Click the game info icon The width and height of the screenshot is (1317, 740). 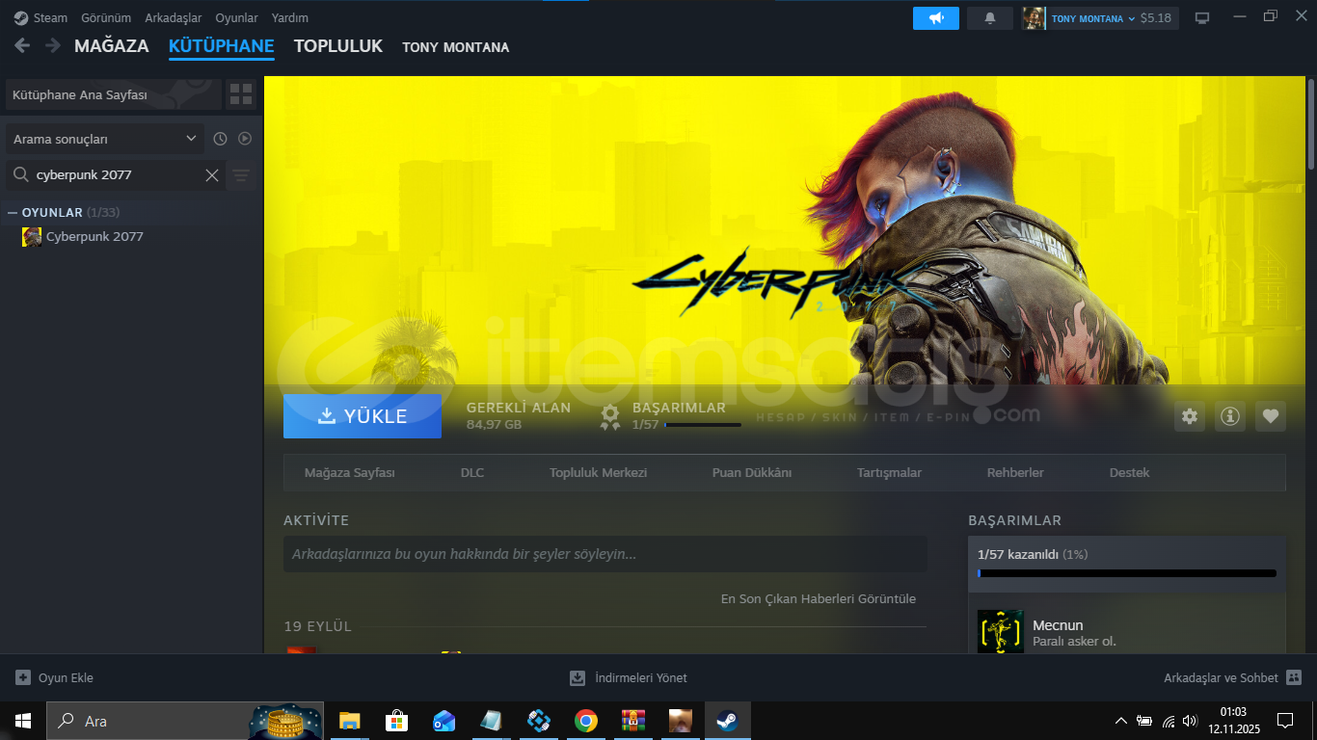tap(1229, 416)
